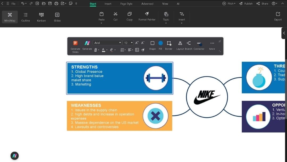Viewport: 287px width, 162px height.
Task: Click the Redo arrow icon
Action: pyautogui.click(x=31, y=3)
